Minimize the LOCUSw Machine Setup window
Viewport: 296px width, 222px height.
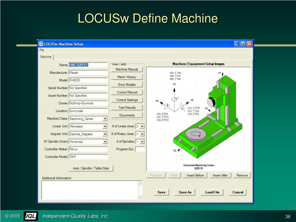coord(237,44)
